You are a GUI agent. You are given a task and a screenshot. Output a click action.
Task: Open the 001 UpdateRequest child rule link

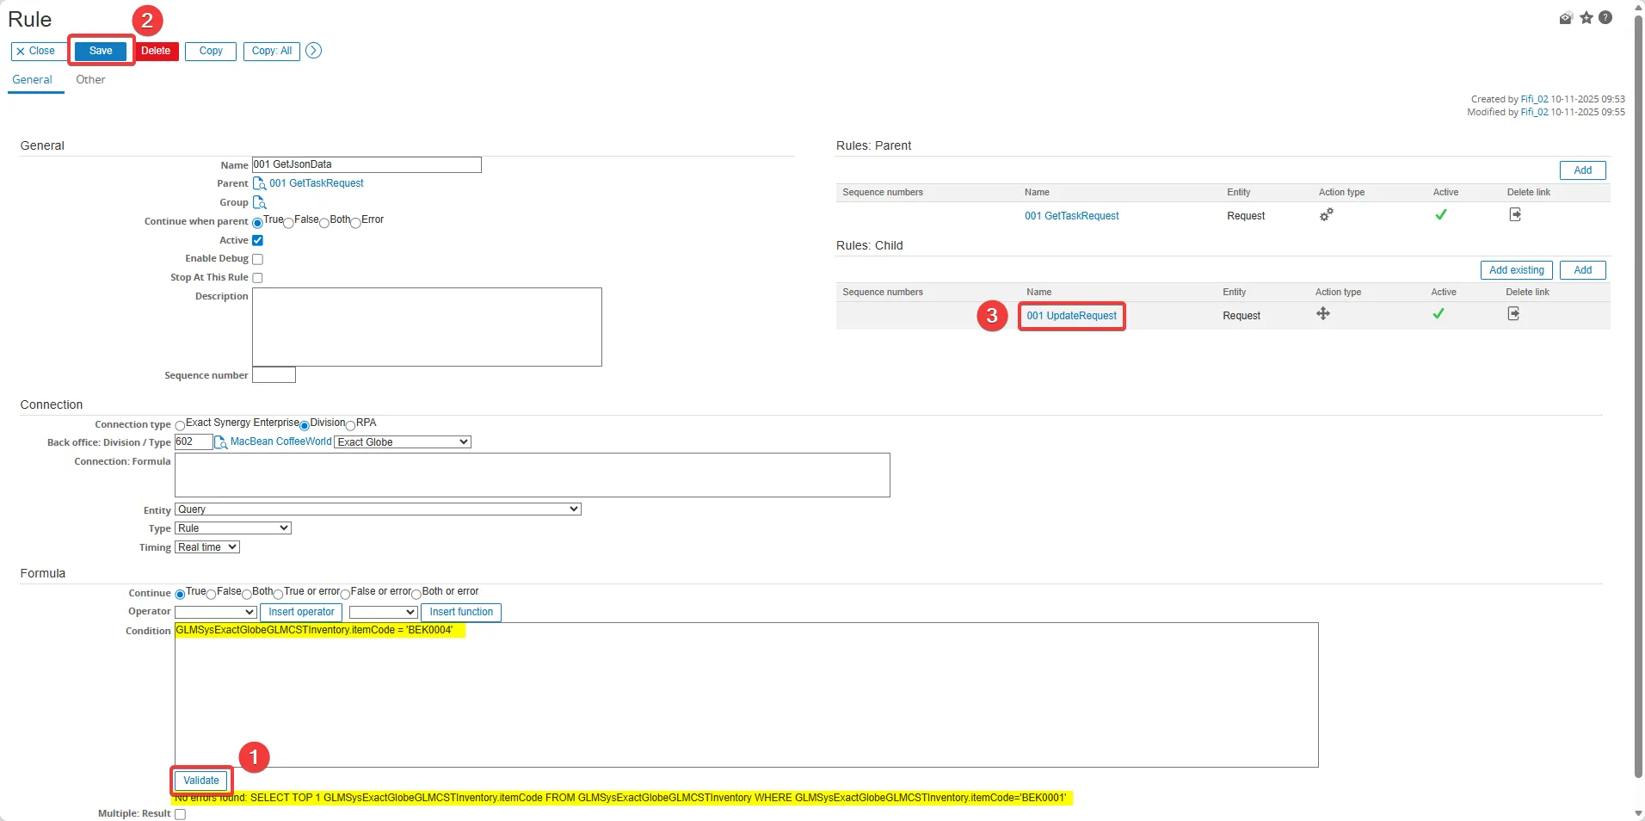click(x=1071, y=316)
